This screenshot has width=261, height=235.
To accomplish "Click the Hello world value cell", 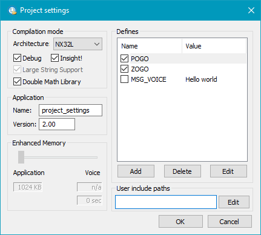I will pyautogui.click(x=201, y=79).
